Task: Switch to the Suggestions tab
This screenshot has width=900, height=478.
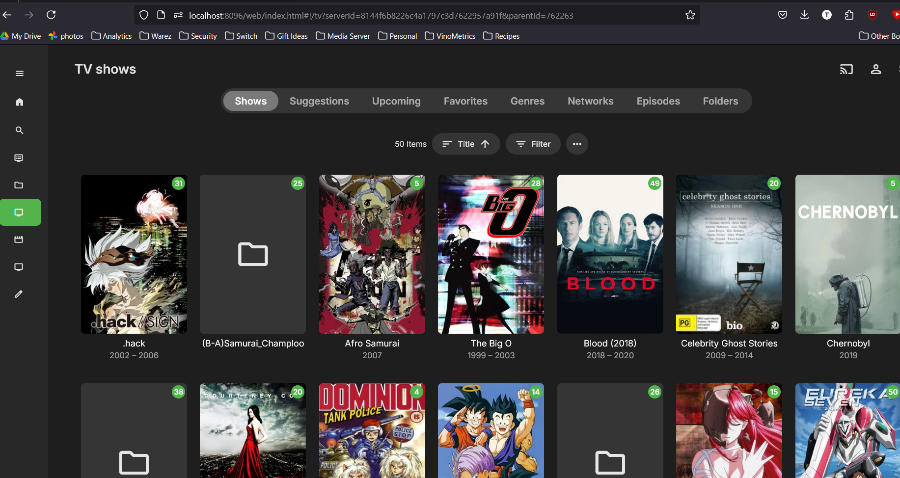Action: [319, 101]
